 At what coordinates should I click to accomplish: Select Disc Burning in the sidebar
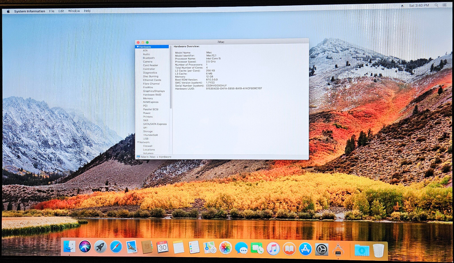pyautogui.click(x=151, y=76)
